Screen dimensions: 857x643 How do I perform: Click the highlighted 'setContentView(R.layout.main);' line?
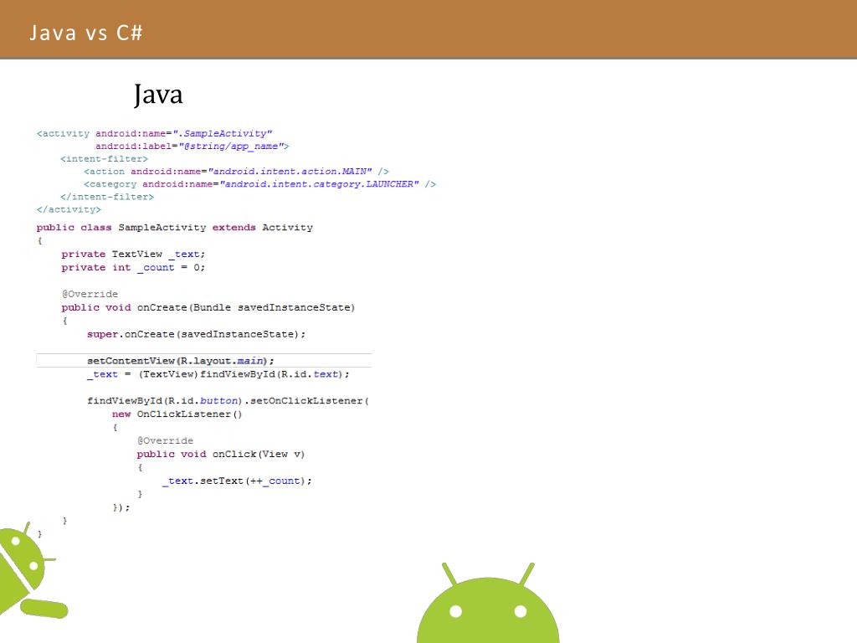pyautogui.click(x=204, y=361)
